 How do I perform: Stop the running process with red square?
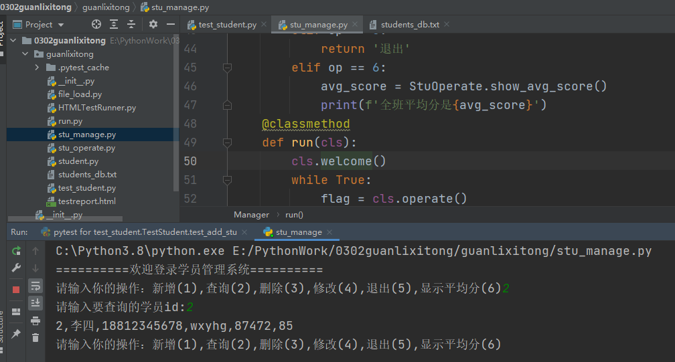pyautogui.click(x=16, y=290)
